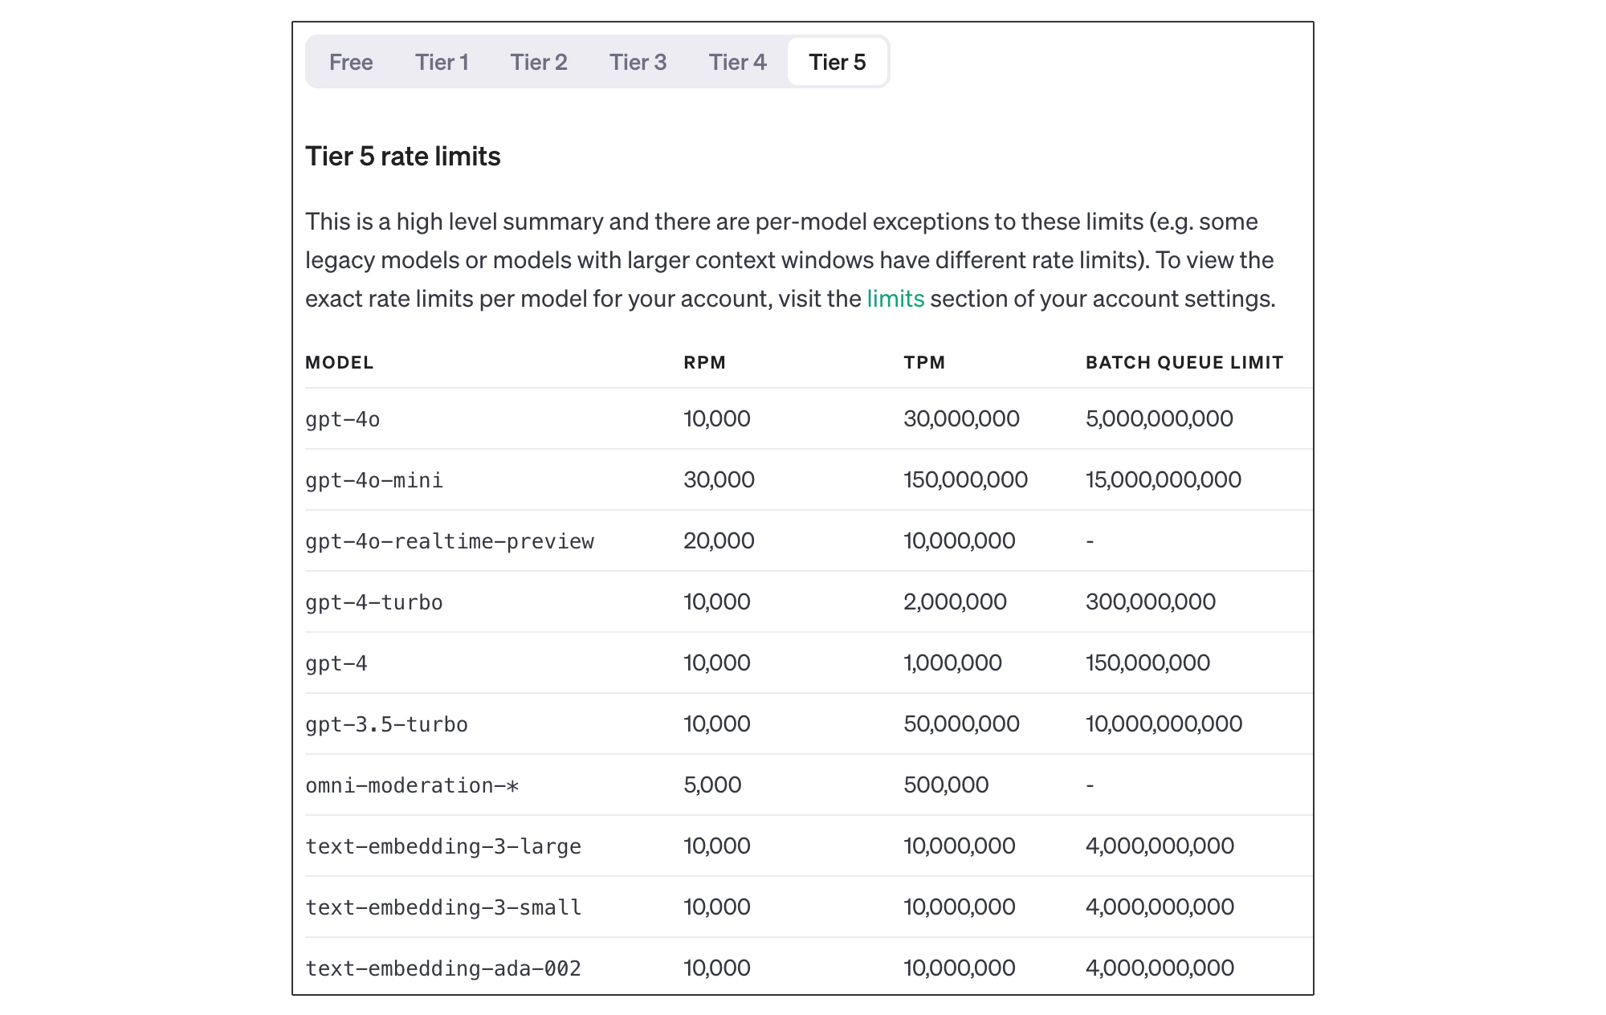This screenshot has height=1015, width=1606.
Task: Click the TPM column header
Action: pos(923,362)
